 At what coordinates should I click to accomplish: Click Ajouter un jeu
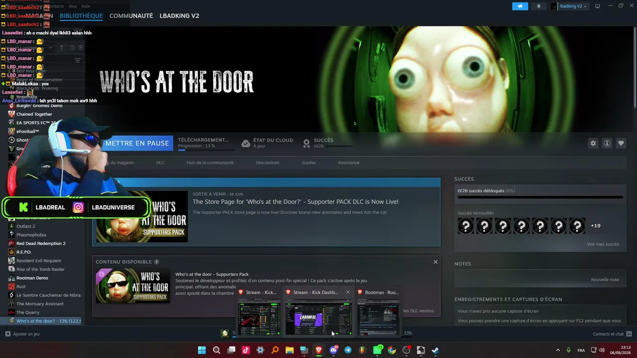22,334
